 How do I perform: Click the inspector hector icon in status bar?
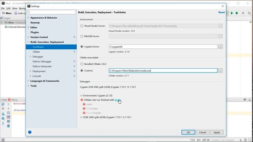pos(245,140)
